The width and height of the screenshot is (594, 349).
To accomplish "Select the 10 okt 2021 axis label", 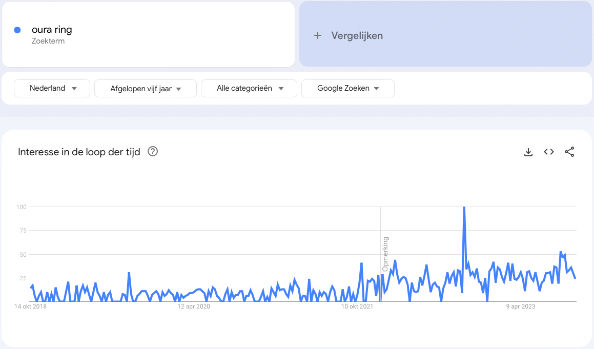I will [x=357, y=306].
